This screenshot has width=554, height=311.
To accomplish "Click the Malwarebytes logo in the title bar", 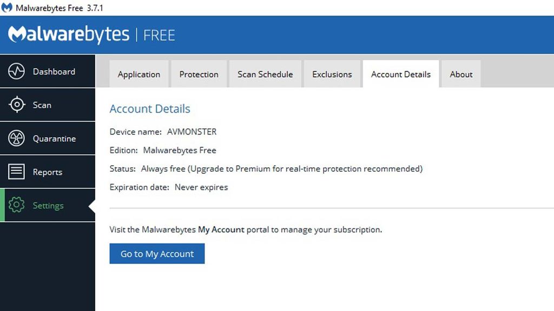I will 6,8.
